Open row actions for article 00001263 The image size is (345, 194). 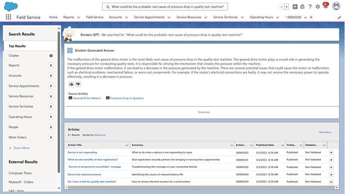tap(331, 153)
